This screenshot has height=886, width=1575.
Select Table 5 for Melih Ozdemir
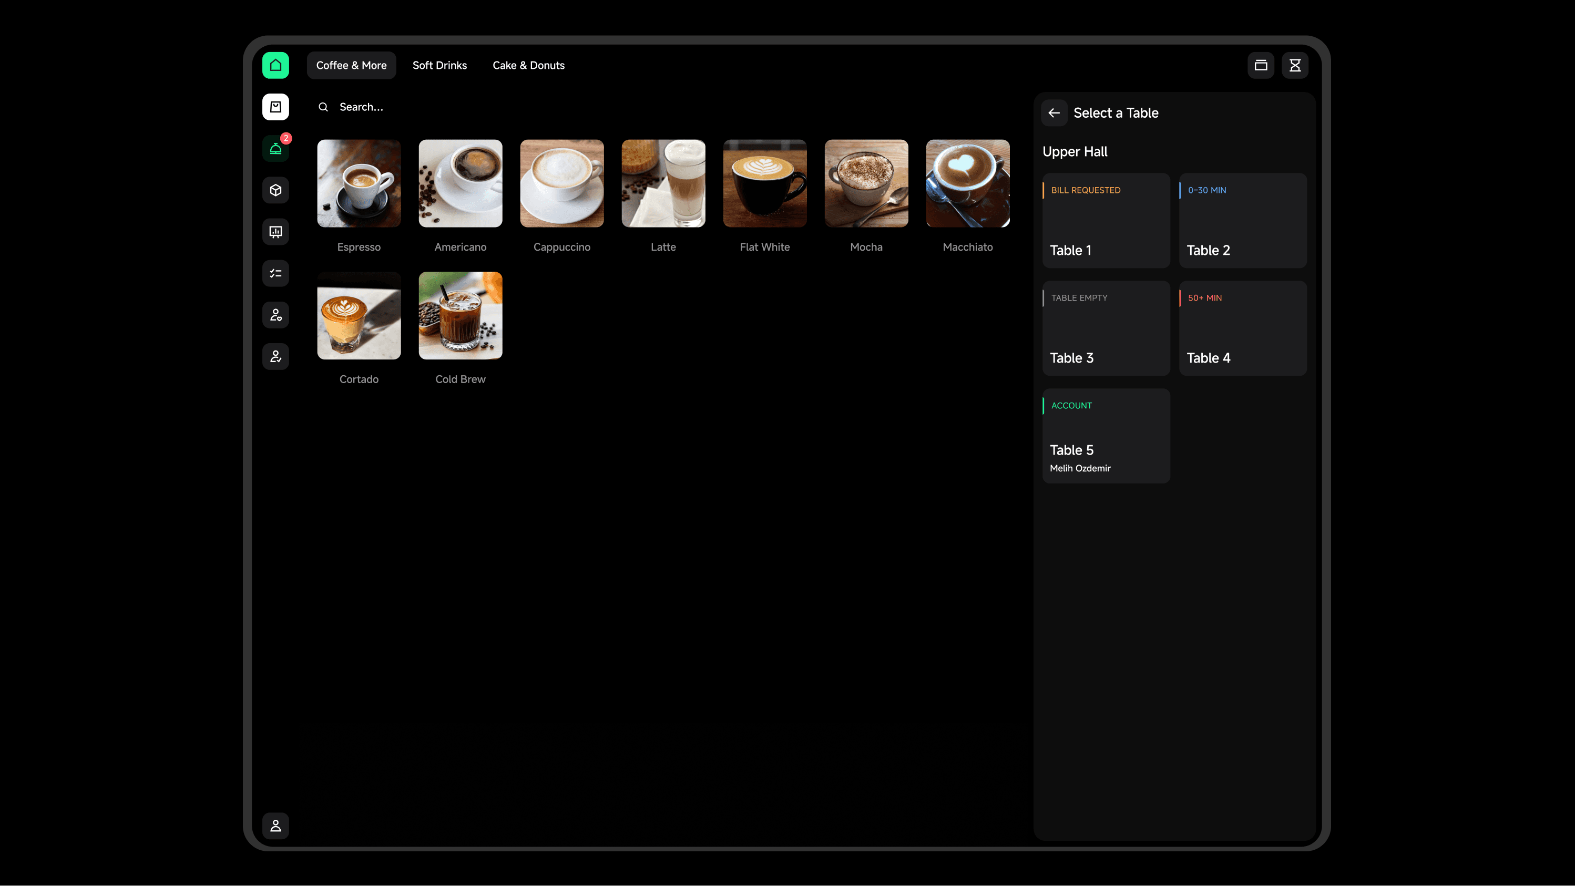(1106, 436)
